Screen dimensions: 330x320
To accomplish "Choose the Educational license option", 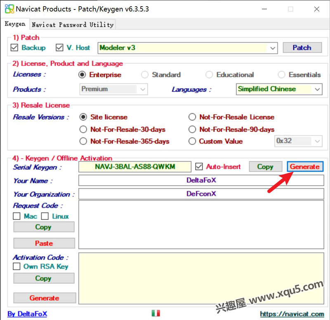I will (x=209, y=75).
